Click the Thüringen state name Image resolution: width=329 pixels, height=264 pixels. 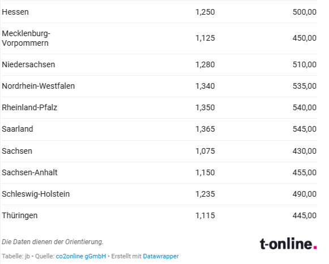(19, 215)
